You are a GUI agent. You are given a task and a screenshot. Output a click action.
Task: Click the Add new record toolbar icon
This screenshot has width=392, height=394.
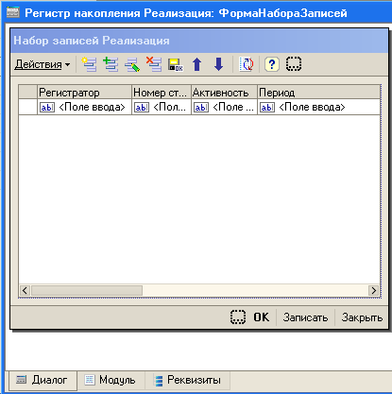click(90, 64)
